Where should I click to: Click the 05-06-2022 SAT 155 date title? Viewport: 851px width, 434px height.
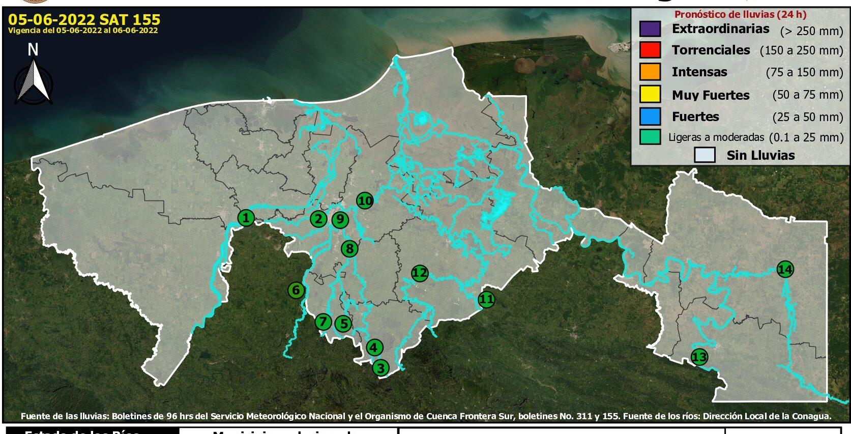click(x=84, y=20)
